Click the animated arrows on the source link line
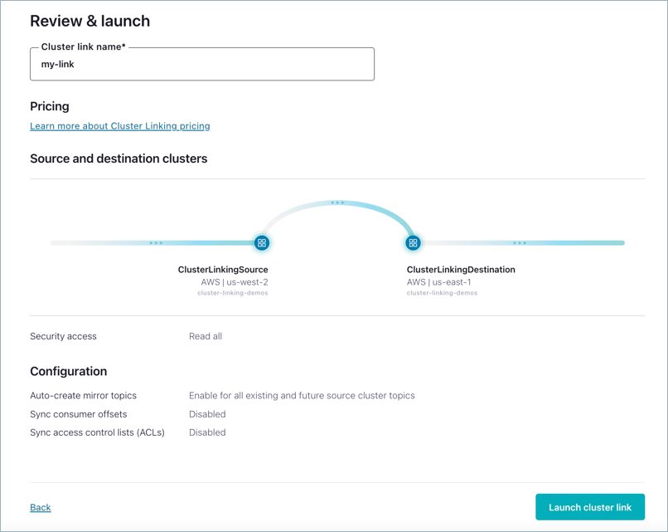The width and height of the screenshot is (668, 532). [156, 242]
